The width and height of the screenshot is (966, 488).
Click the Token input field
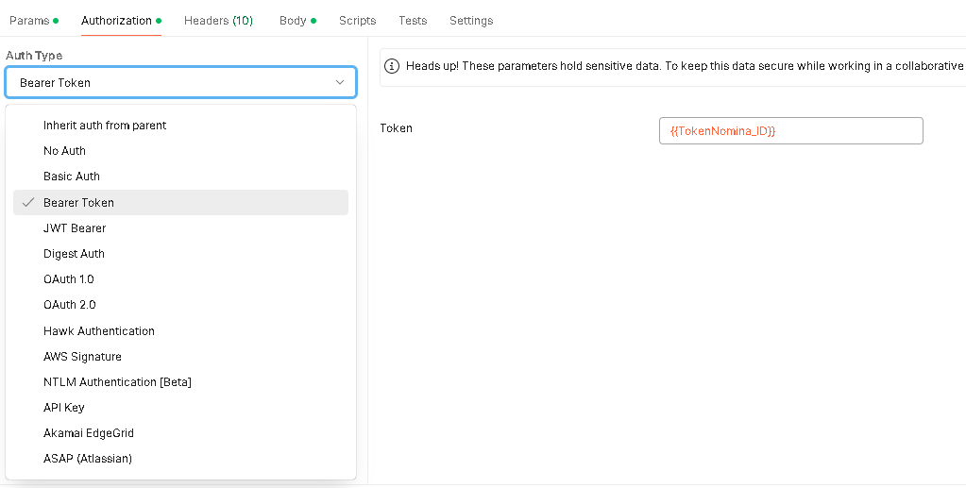pos(791,130)
